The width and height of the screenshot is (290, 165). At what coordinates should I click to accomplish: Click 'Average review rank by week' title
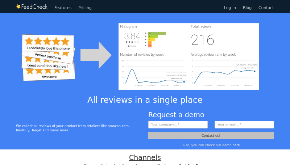213,55
